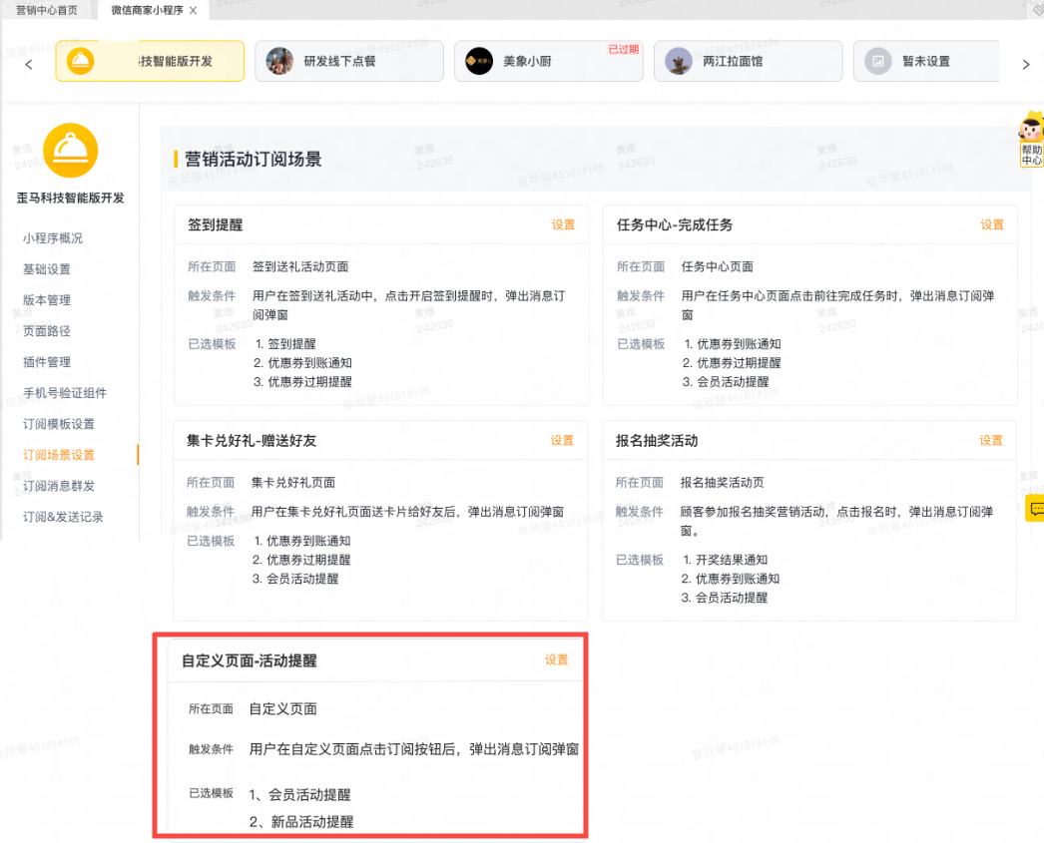Open 订阅消息群发 in the sidebar
Viewport: 1044px width, 843px height.
pos(59,486)
